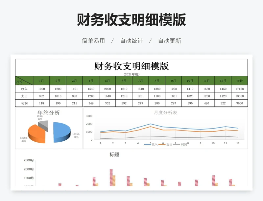Select the 12月 column header
This screenshot has height=201, width=263.
coord(223,81)
